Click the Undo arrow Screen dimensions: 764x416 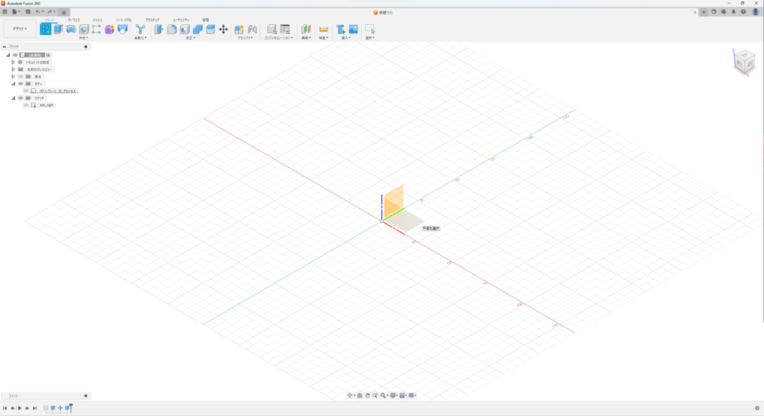[x=38, y=12]
